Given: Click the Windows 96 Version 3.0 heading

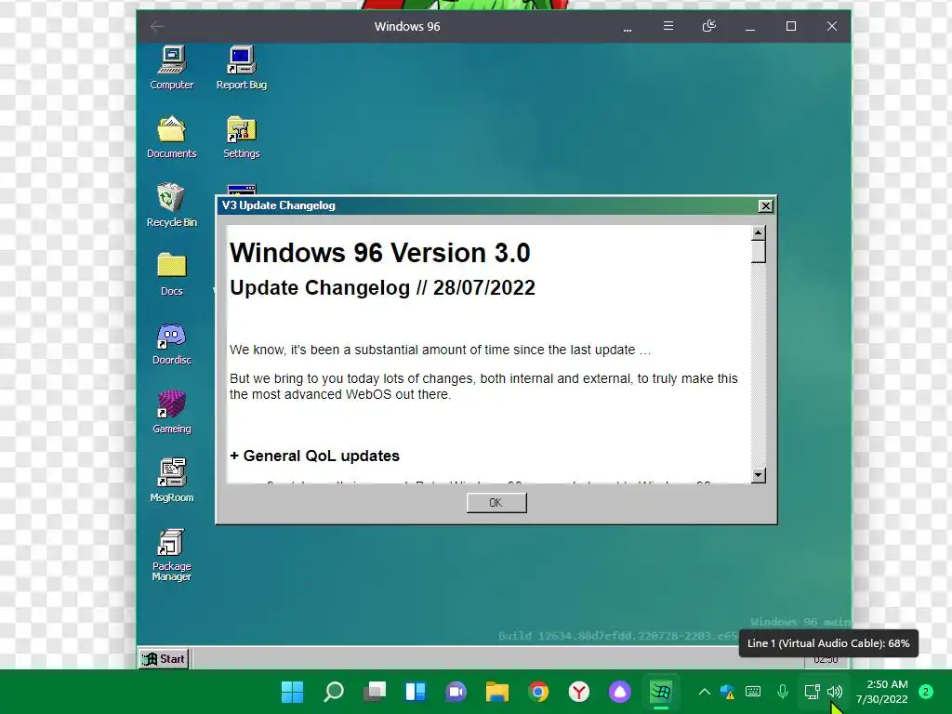Looking at the screenshot, I should click(x=380, y=253).
